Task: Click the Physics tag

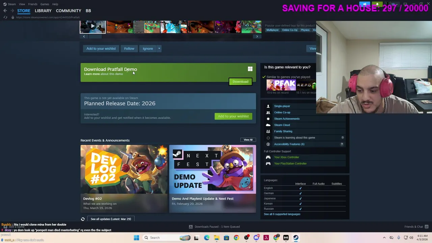Action: [x=305, y=30]
